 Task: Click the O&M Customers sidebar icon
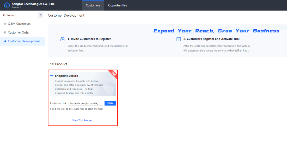coord(5,24)
